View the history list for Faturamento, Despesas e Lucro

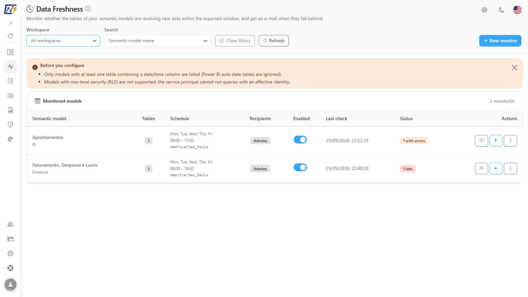(481, 168)
